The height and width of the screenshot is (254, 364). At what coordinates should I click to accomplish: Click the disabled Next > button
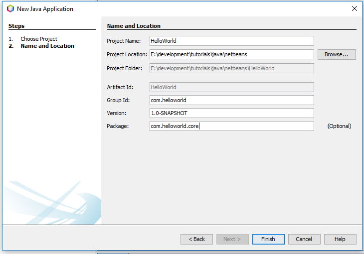(232, 239)
